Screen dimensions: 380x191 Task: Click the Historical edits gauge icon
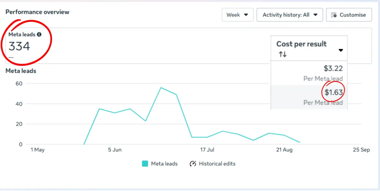click(193, 164)
